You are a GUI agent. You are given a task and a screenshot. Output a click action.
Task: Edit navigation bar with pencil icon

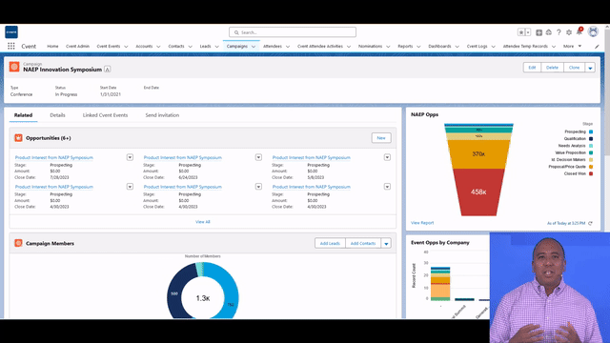pyautogui.click(x=597, y=47)
